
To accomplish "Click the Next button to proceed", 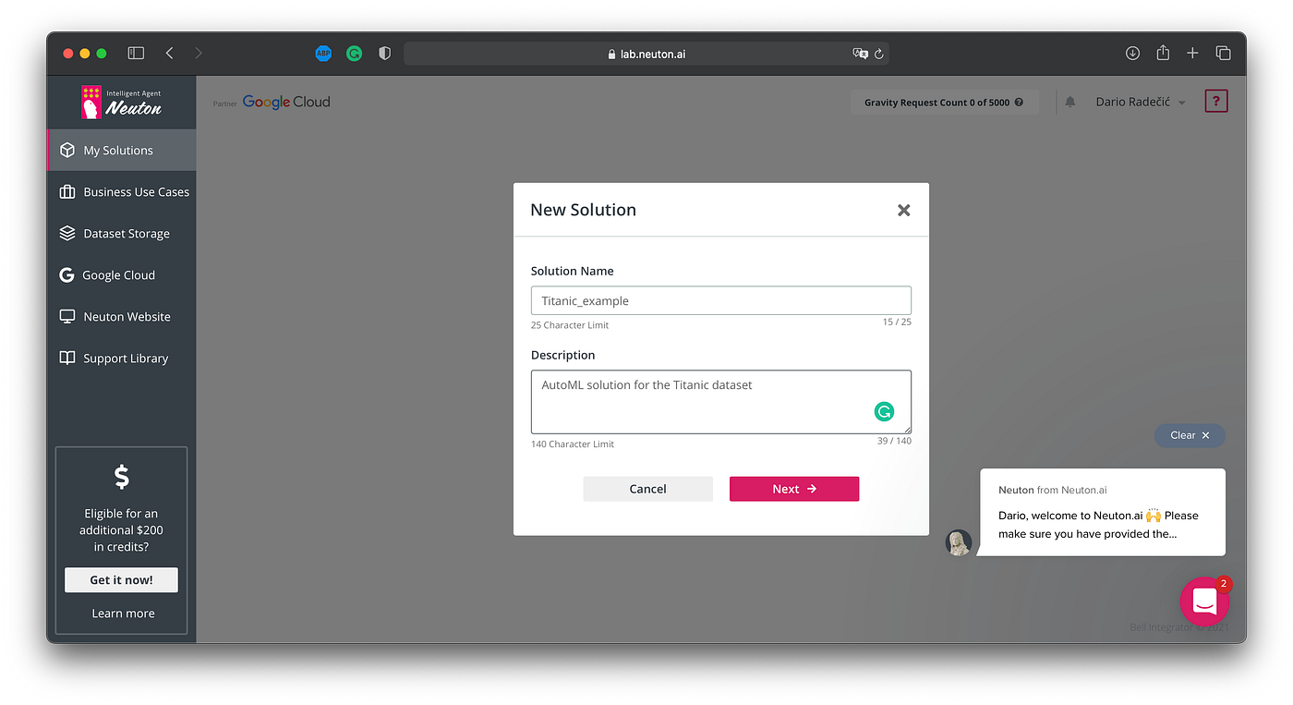I will (793, 489).
